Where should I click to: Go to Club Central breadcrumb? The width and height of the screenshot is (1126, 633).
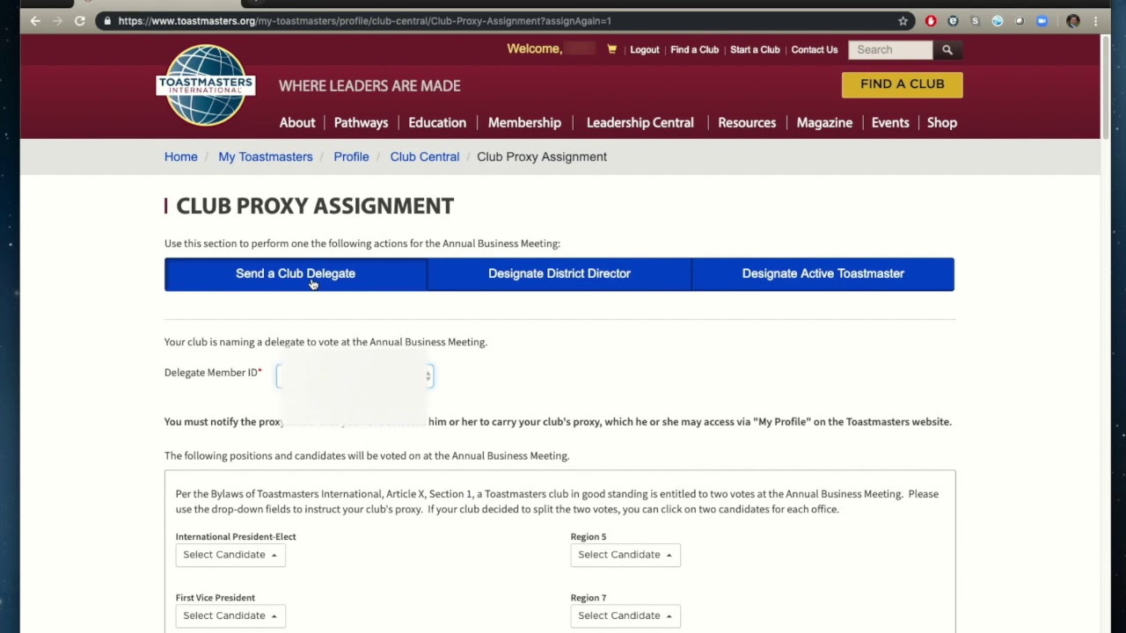425,156
